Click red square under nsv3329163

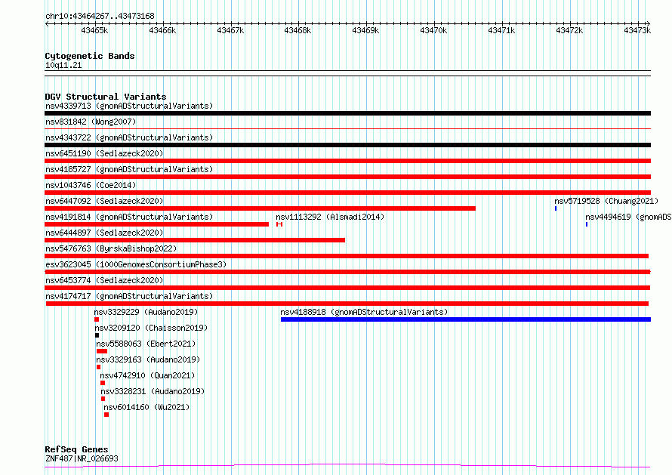click(99, 368)
